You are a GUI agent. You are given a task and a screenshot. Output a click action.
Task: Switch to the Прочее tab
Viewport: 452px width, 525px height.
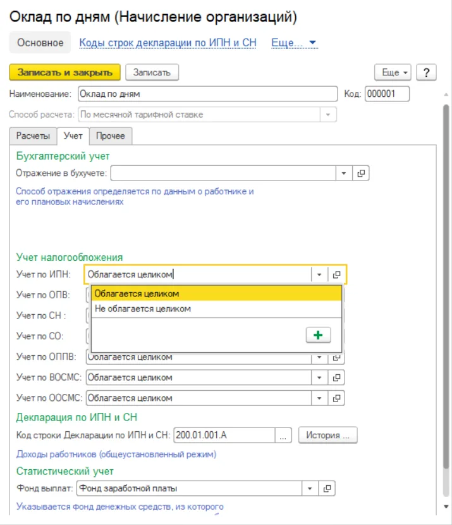click(111, 136)
